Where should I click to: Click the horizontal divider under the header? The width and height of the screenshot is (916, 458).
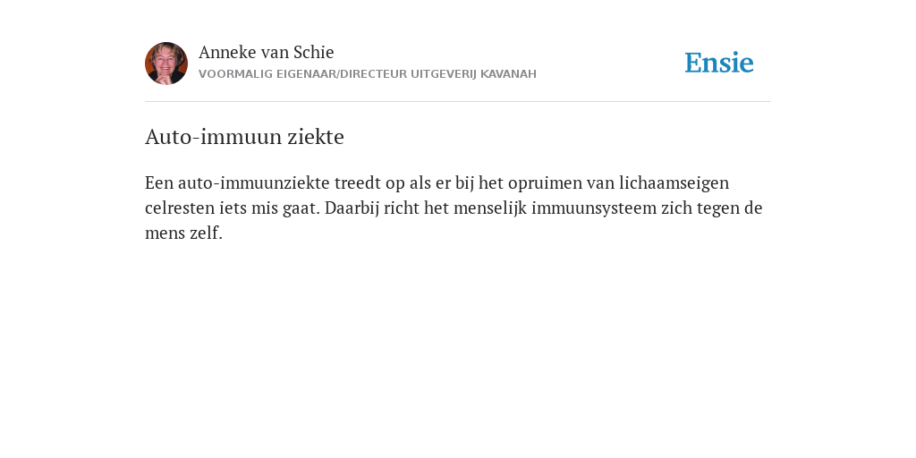pos(458,102)
